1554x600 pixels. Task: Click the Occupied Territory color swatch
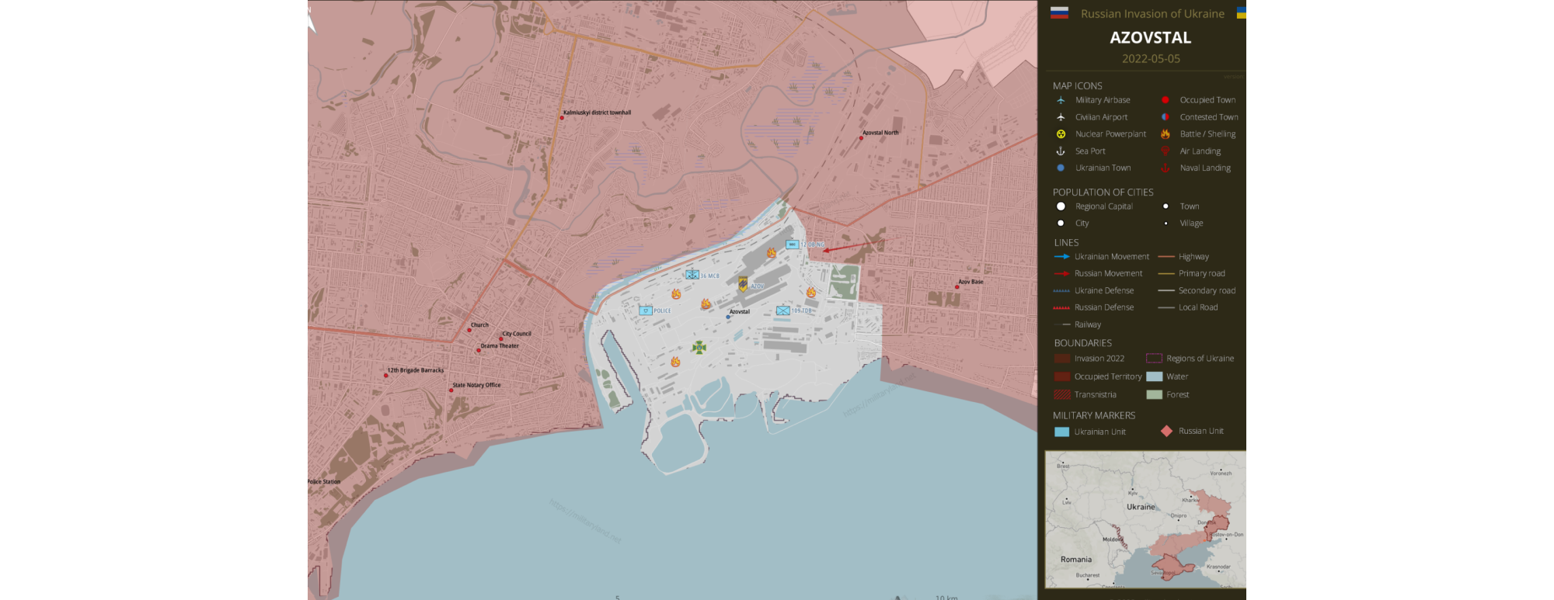coord(1062,376)
